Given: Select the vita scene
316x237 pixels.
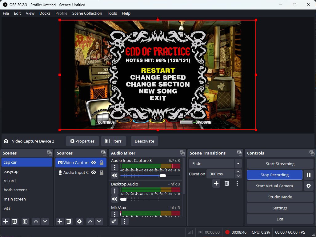Looking at the screenshot, I should 26,208.
